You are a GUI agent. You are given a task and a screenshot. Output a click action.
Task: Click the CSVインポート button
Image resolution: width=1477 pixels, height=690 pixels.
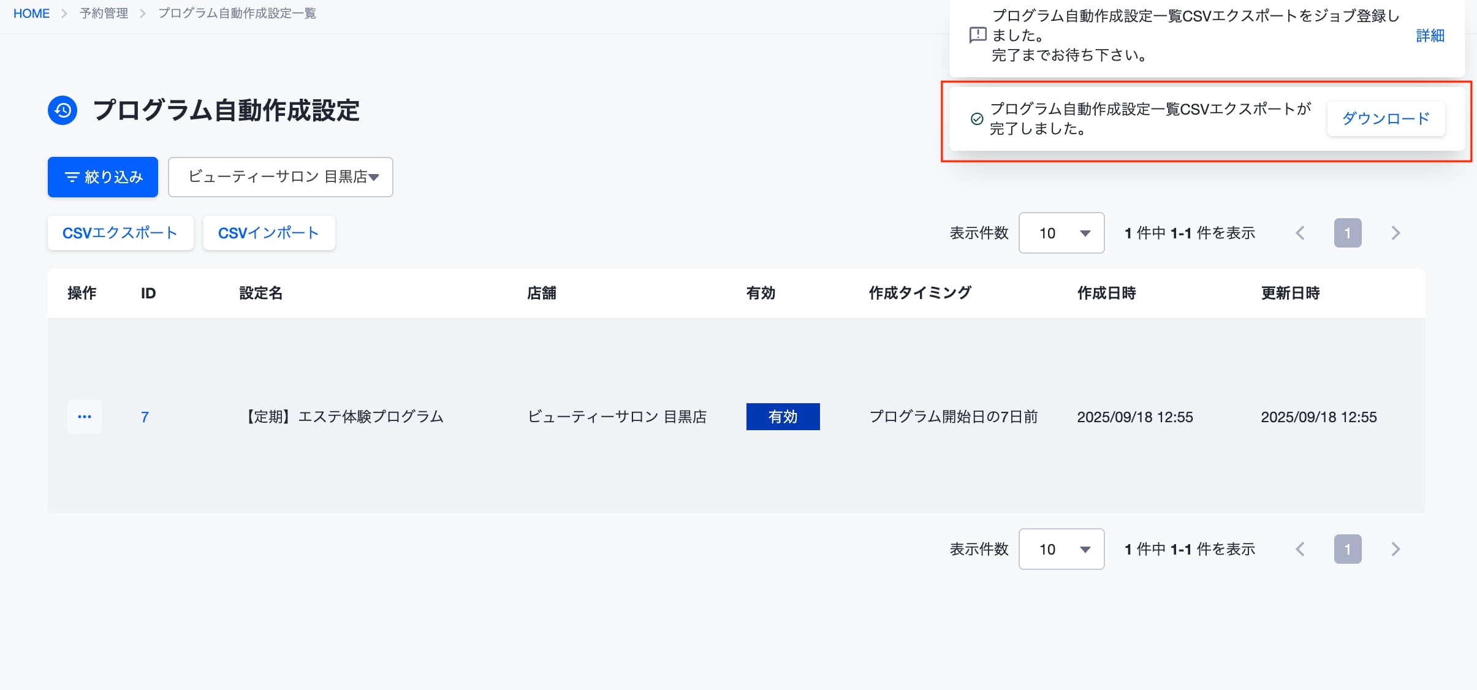[x=269, y=233]
